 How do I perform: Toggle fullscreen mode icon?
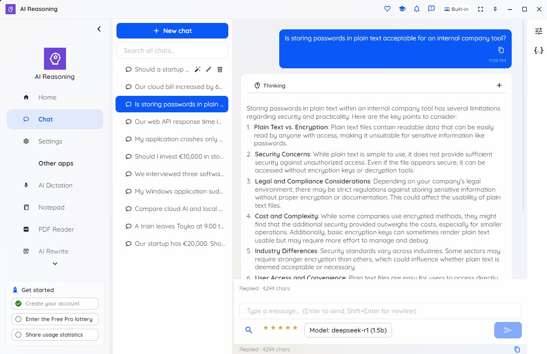coord(481,9)
